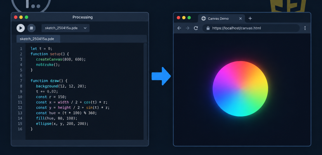Click 'background(12, 12, 20);' code line
Screen dimensions: 322x155
61,86
